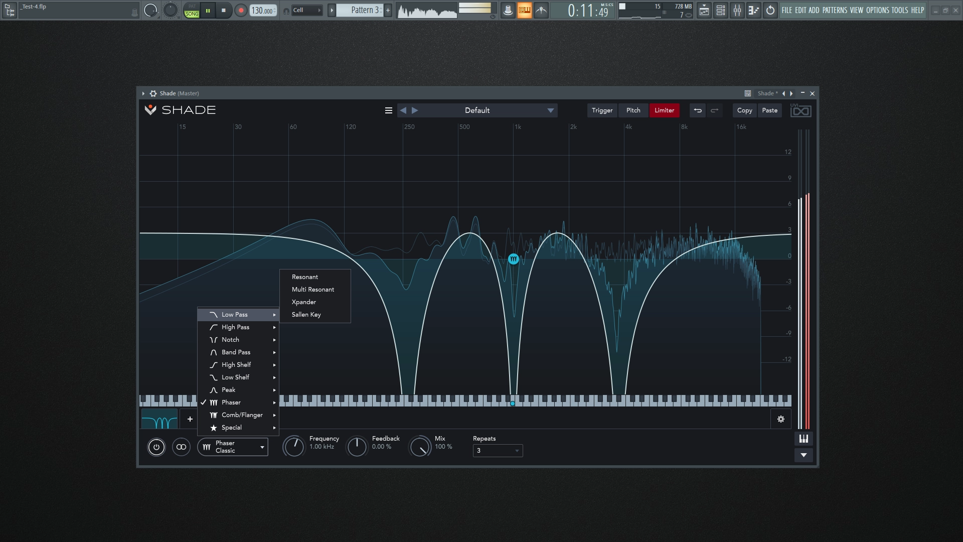Screen dimensions: 963x542
Task: Toggle the orange step-edit keyboard icon
Action: coord(524,10)
